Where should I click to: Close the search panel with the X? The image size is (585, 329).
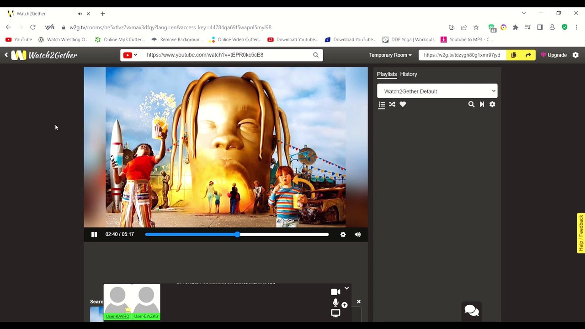click(359, 302)
